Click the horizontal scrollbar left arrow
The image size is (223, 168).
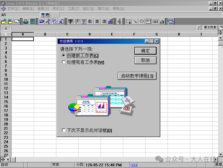8,160
